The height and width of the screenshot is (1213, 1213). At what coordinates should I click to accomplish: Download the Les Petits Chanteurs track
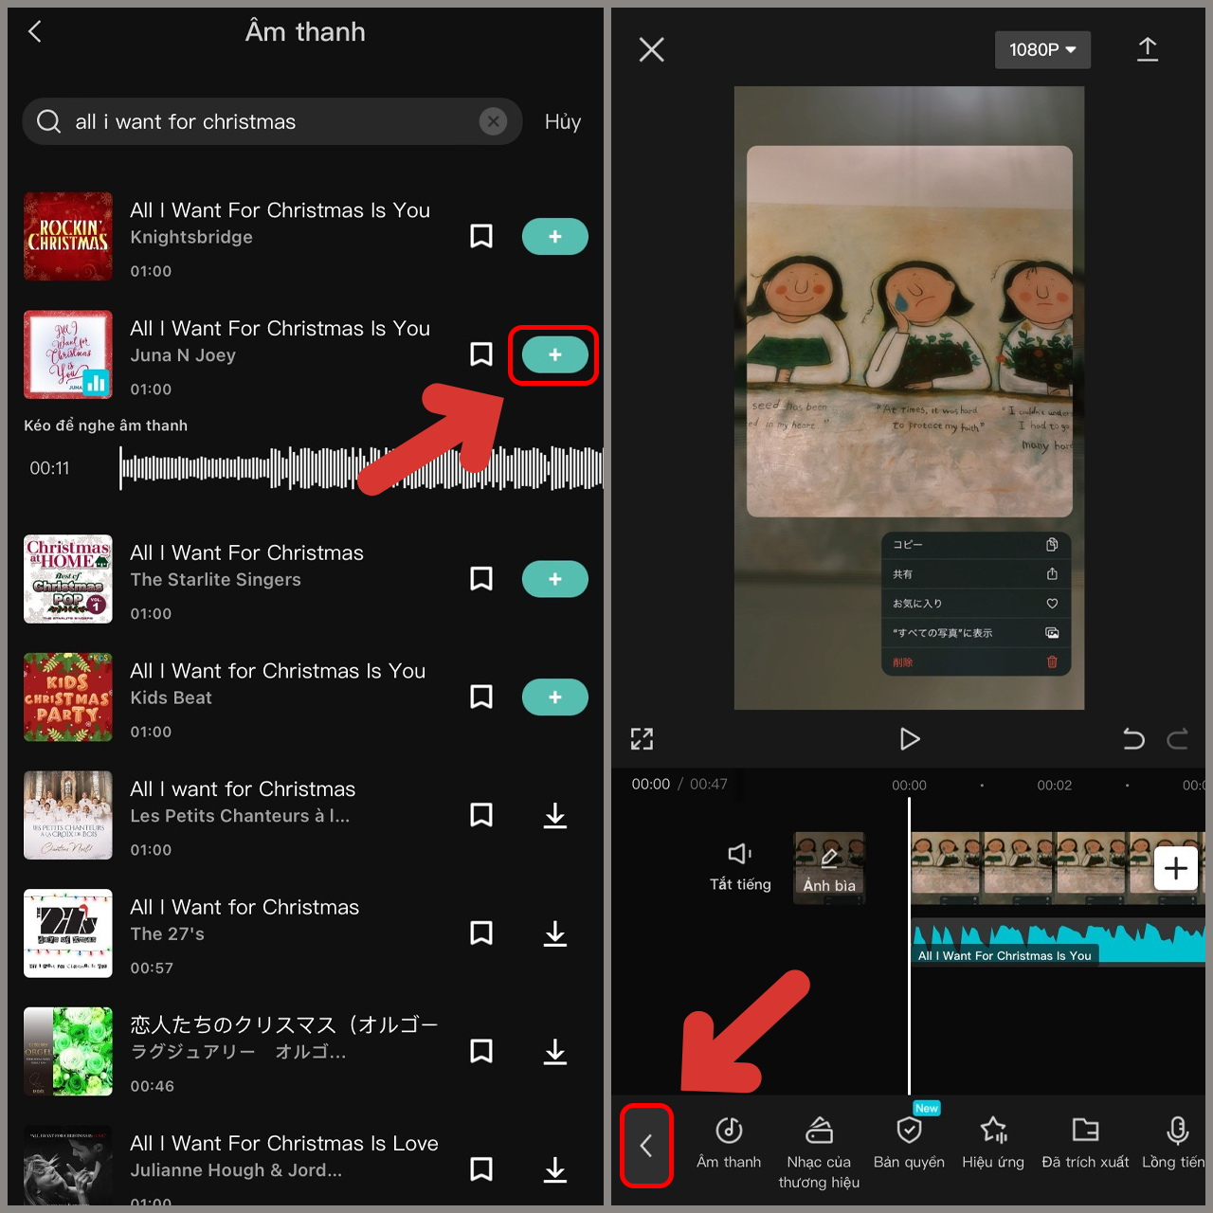coord(555,815)
